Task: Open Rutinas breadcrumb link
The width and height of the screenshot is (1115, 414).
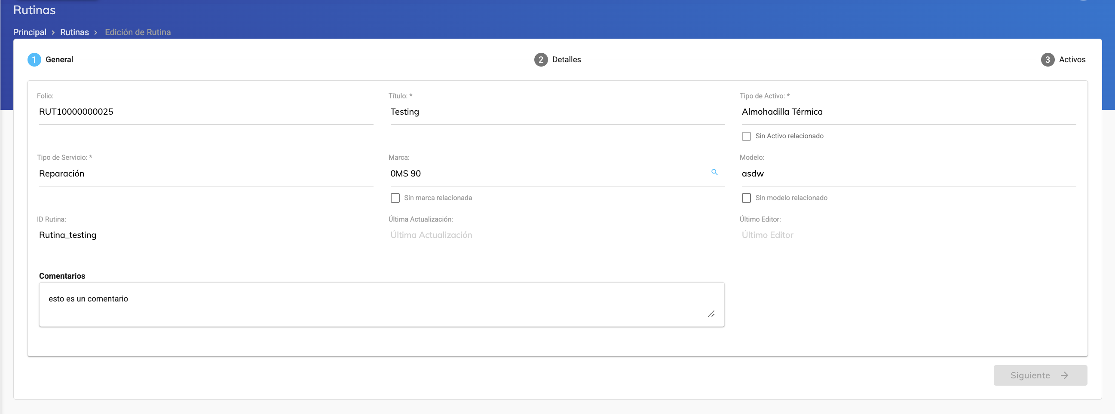Action: [x=74, y=33]
